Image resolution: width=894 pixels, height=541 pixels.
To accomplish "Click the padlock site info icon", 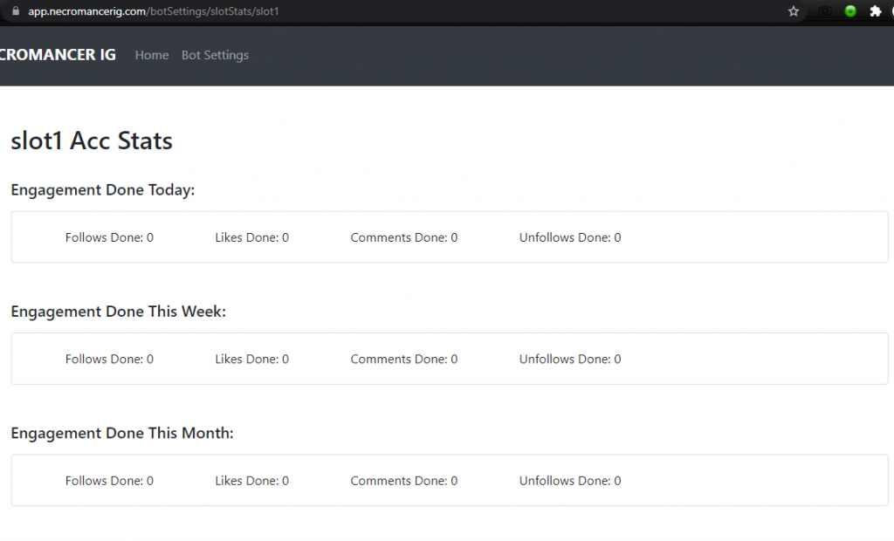I will click(16, 10).
